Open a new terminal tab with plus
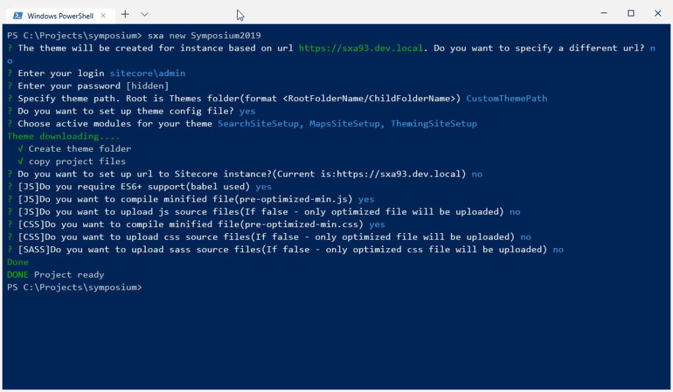 point(126,14)
